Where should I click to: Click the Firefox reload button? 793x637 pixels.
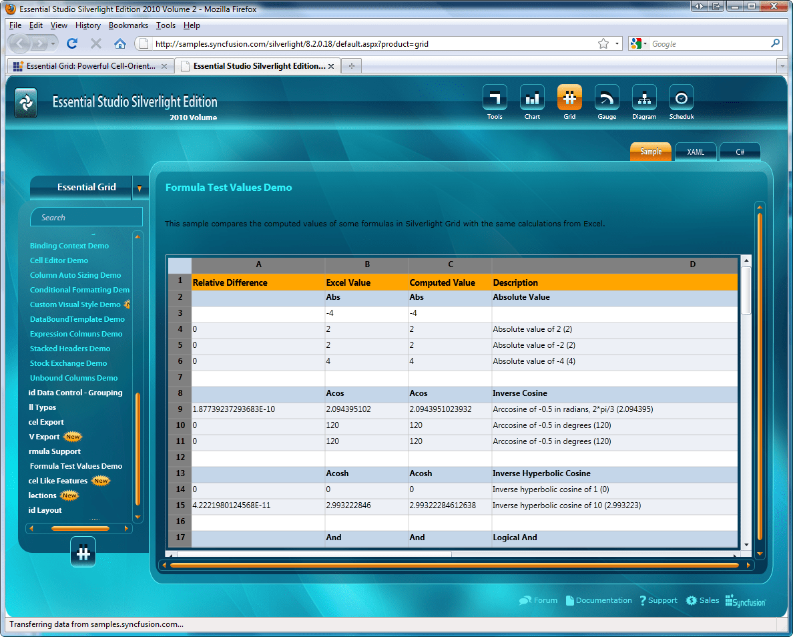(72, 43)
